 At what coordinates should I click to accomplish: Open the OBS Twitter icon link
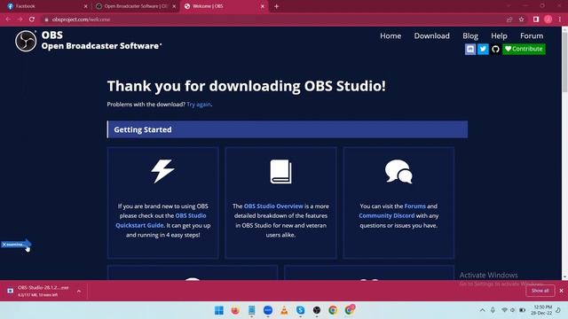(483, 49)
